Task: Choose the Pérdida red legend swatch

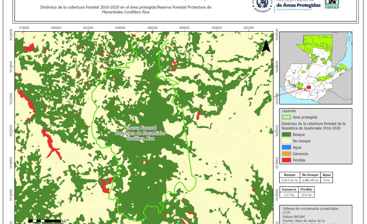Action: 287,160
